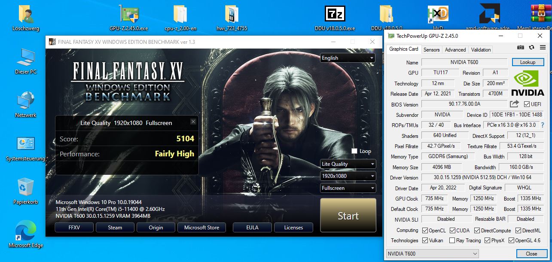Screen dimensions: 552x262
Task: Open the Licenses button
Action: click(293, 228)
